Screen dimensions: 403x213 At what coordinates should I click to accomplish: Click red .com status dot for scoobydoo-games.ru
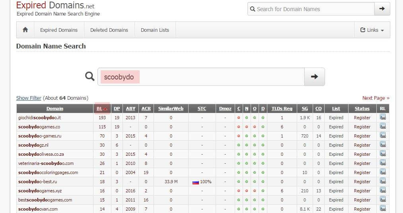(239, 136)
